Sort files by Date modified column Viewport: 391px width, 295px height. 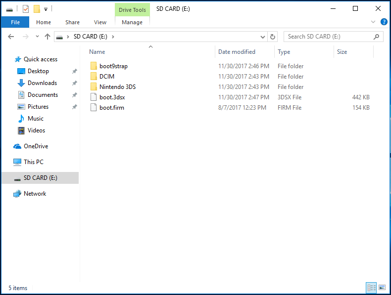point(237,52)
